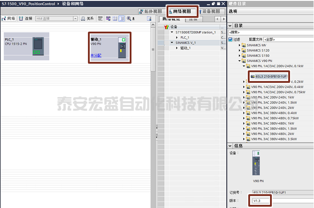Click the SINAMICS S120 folder icon
The image size is (314, 208).
tap(244, 50)
